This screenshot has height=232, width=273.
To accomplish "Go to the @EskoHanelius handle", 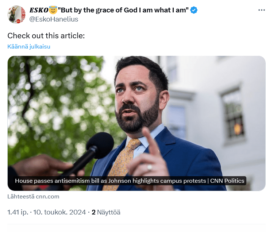I will point(54,19).
